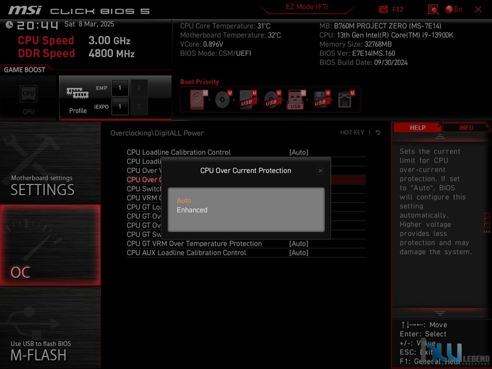Viewport: 492px width, 369px height.
Task: Select the partly hidden CPU VRM row
Action: (x=144, y=198)
